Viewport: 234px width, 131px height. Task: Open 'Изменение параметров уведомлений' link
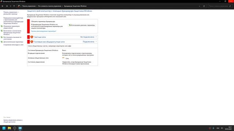coord(11,27)
